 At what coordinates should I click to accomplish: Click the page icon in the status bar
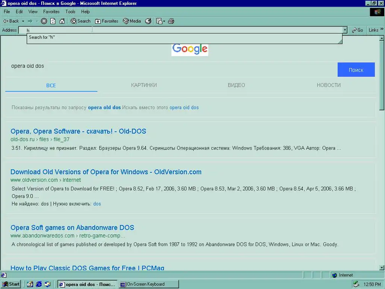point(4,275)
